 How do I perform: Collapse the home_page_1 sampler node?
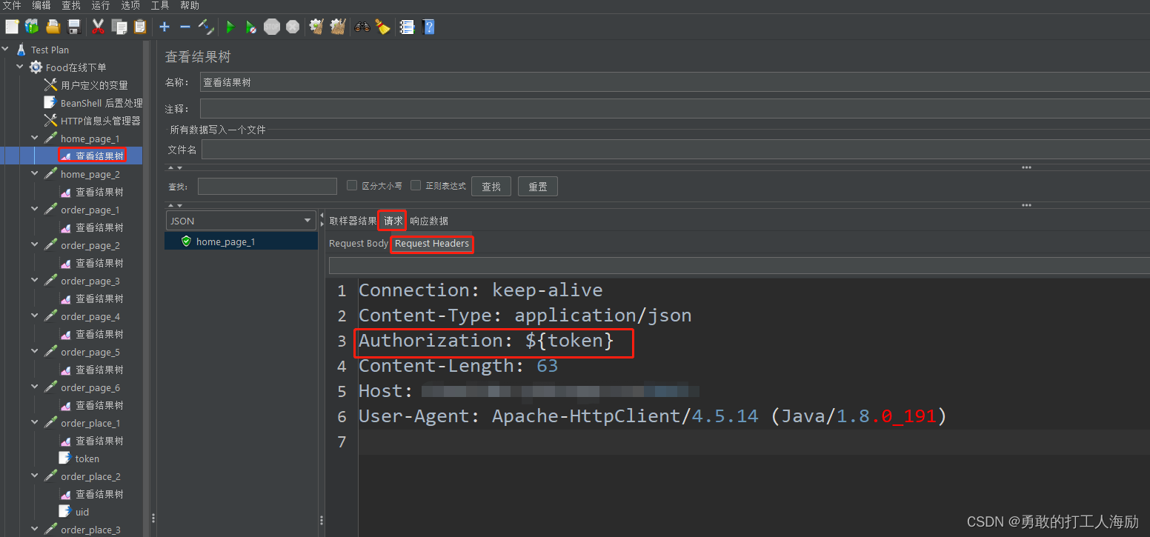pyautogui.click(x=35, y=139)
